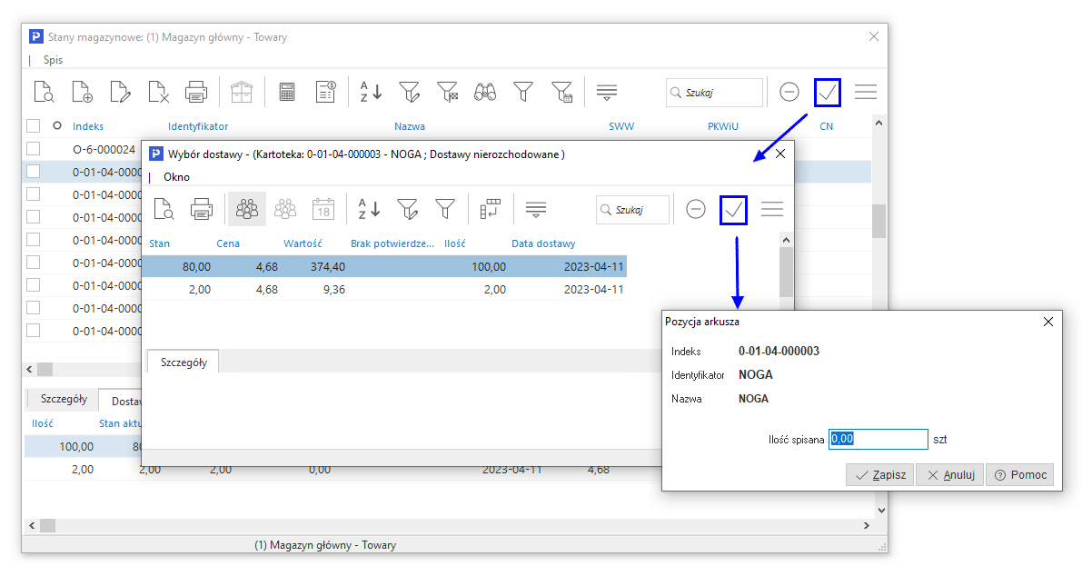1082x576 pixels.
Task: Open the hamburger menu in Wybór dostawy
Action: tap(772, 210)
